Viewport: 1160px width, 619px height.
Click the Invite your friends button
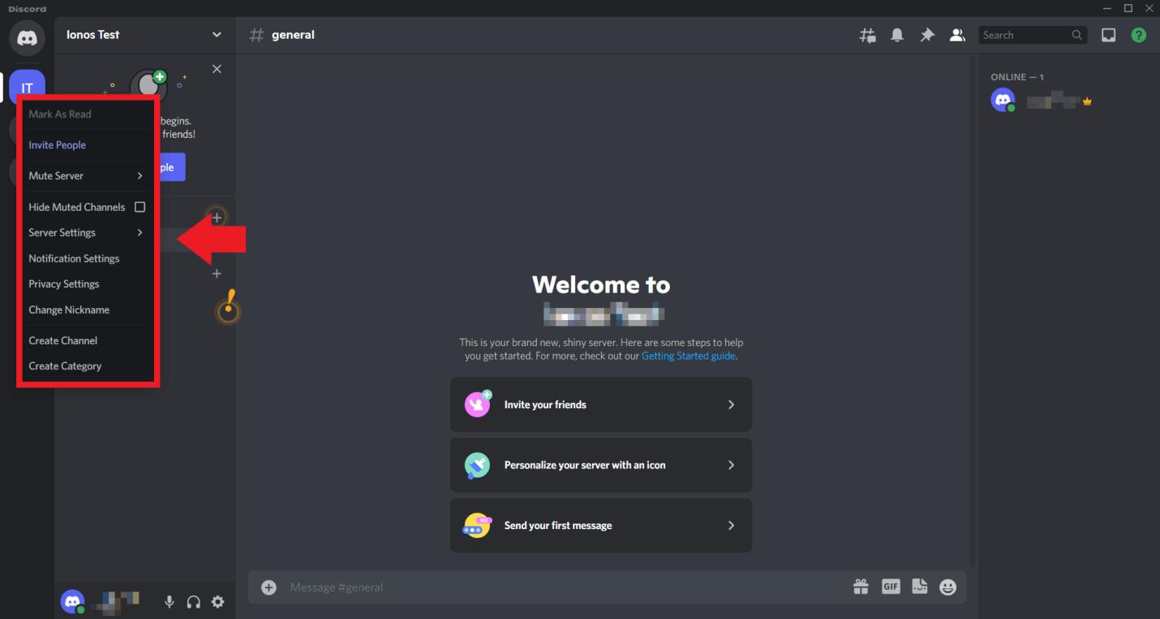tap(600, 404)
